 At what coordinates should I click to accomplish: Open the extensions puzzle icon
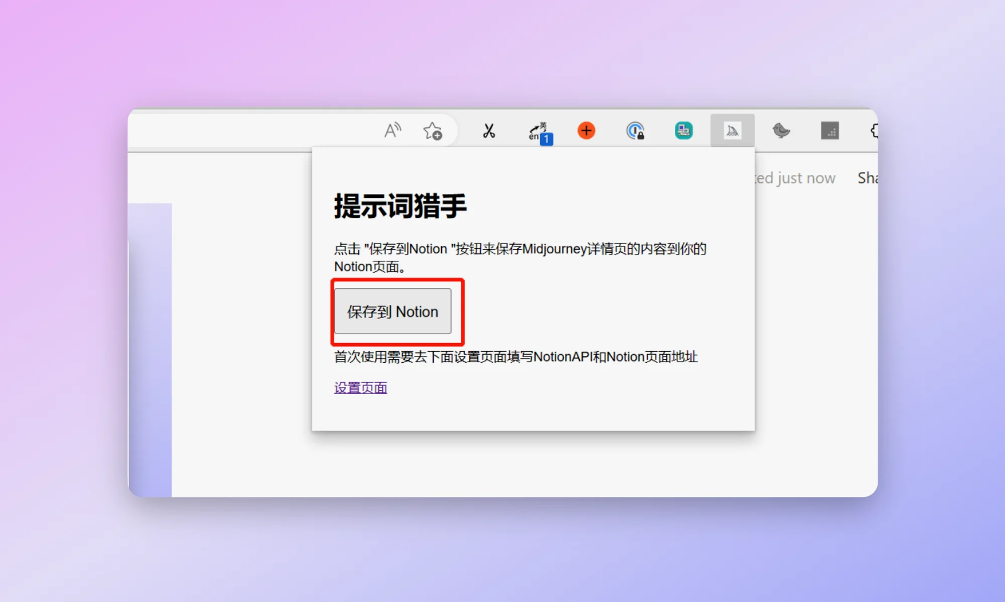point(874,131)
